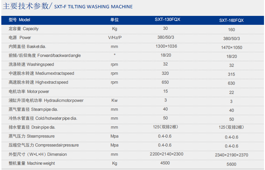The height and width of the screenshot is (170, 265).
Task: Select the 'SXT-160FQX' column header
Action: 231,21
